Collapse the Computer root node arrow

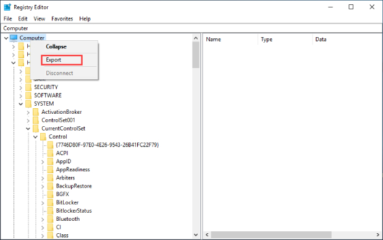[6, 38]
